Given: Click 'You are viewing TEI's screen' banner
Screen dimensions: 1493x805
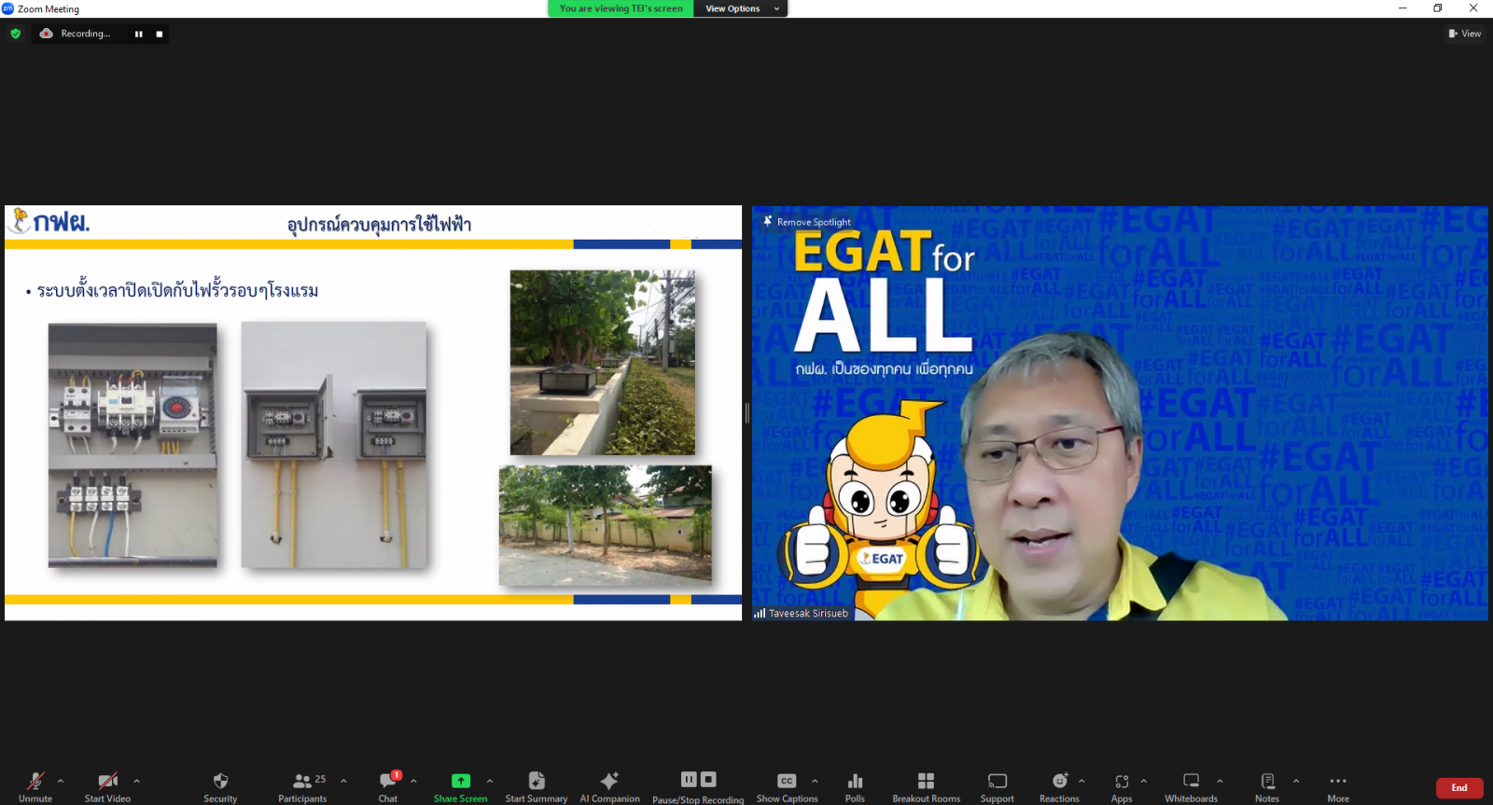Looking at the screenshot, I should (x=621, y=8).
